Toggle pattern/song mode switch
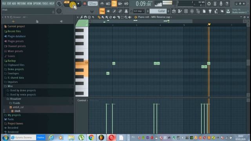251x141 pixels. tap(67, 4)
